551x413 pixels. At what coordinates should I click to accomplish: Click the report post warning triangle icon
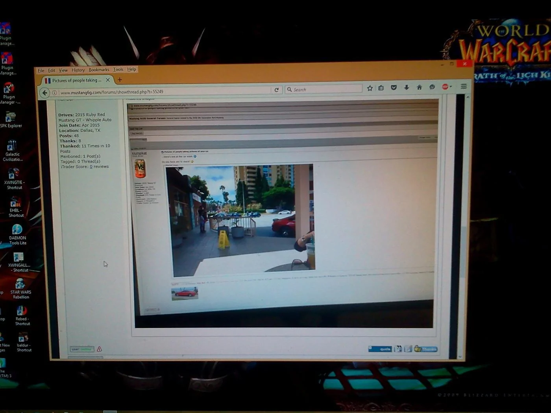pyautogui.click(x=99, y=349)
